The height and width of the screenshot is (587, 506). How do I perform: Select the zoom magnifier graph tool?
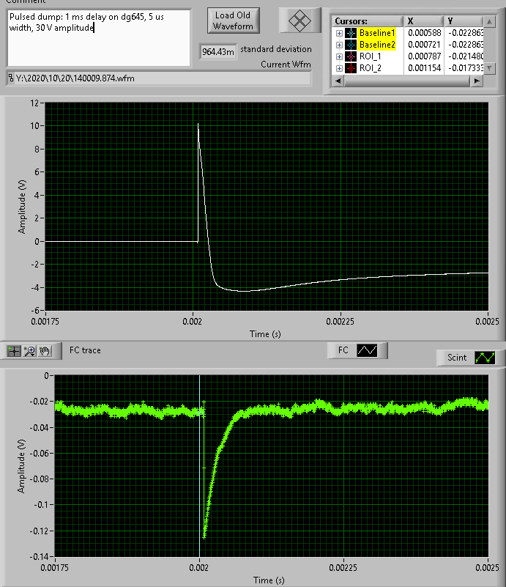click(x=29, y=351)
